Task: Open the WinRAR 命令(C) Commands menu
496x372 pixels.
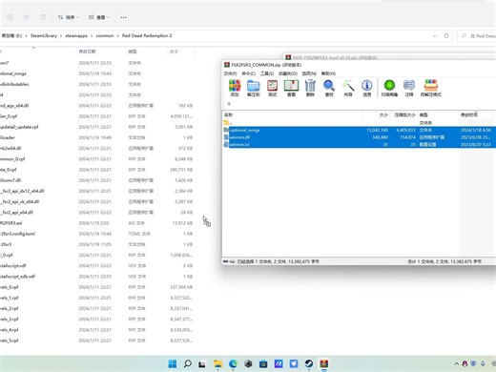Action: point(249,73)
